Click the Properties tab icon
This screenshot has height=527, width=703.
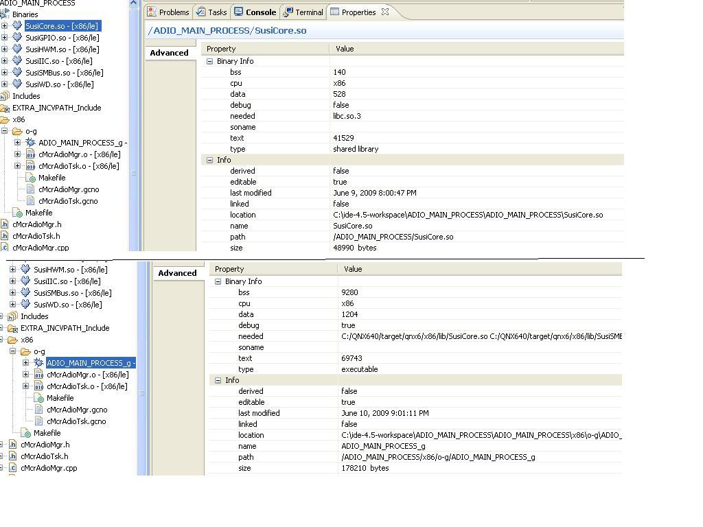(x=334, y=12)
